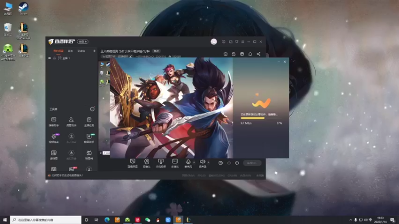Click 修改 to edit stream title
The image size is (399, 224).
157,51
